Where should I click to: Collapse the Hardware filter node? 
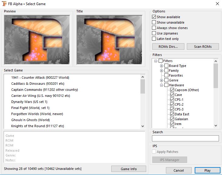[x=161, y=85]
